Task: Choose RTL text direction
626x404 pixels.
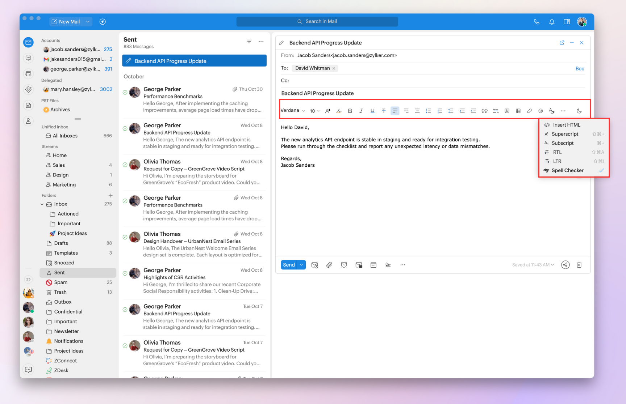Action: click(574, 152)
